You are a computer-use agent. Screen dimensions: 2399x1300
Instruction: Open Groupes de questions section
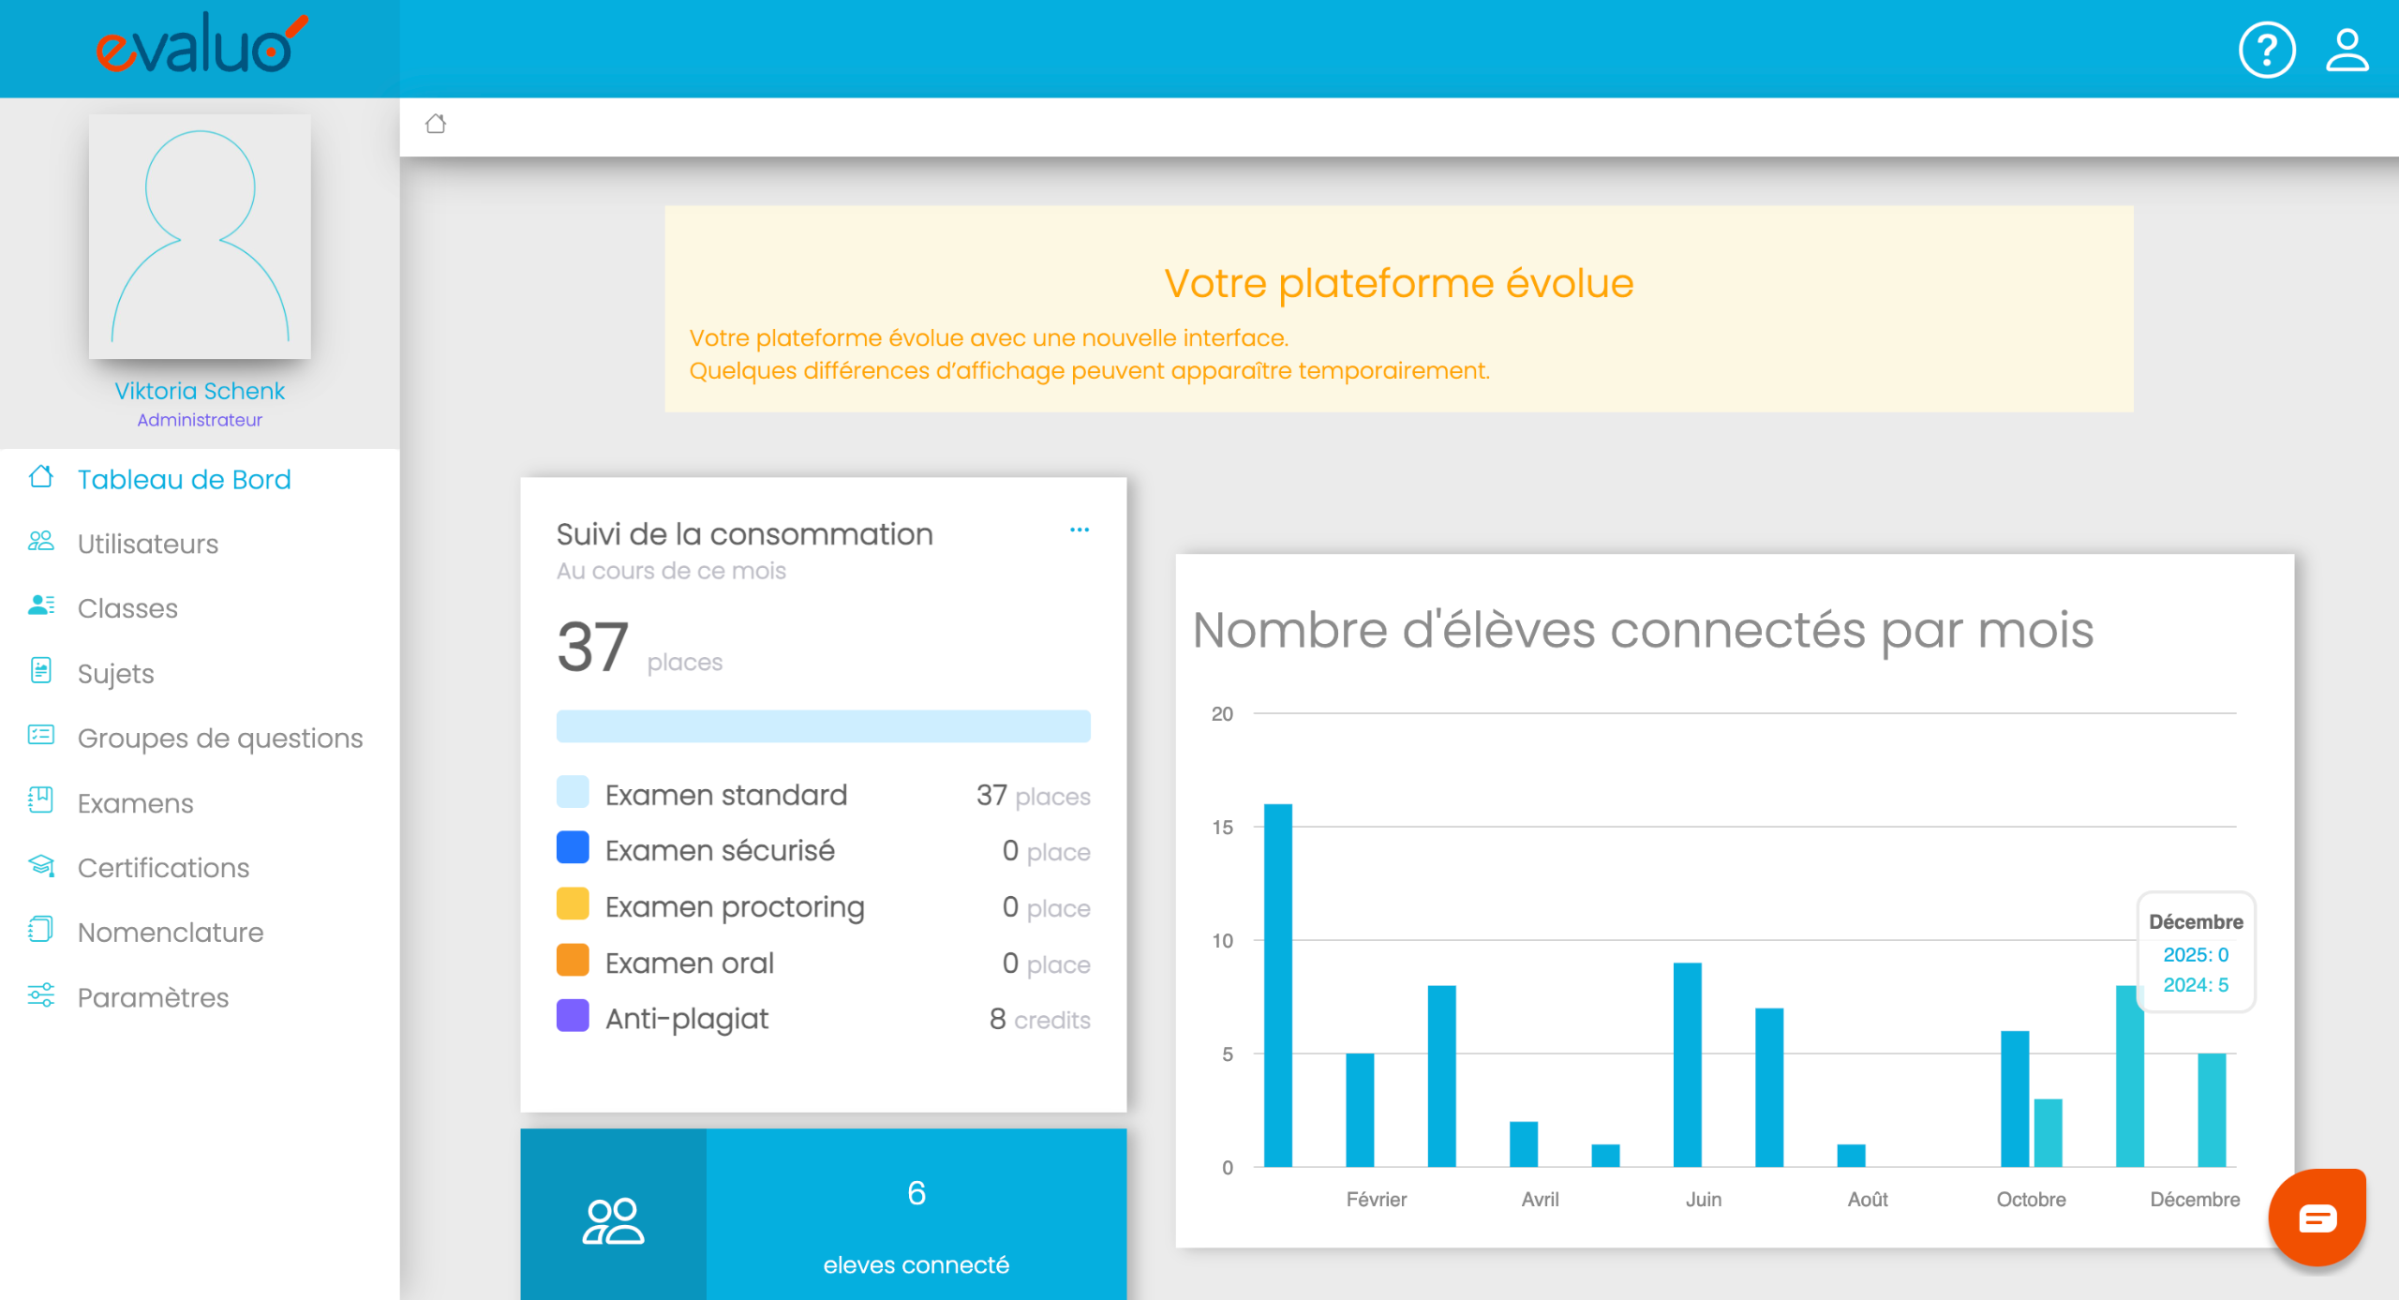[219, 738]
